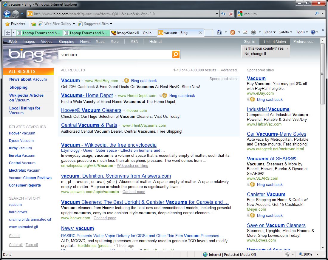Click the Print icon

[253, 32]
